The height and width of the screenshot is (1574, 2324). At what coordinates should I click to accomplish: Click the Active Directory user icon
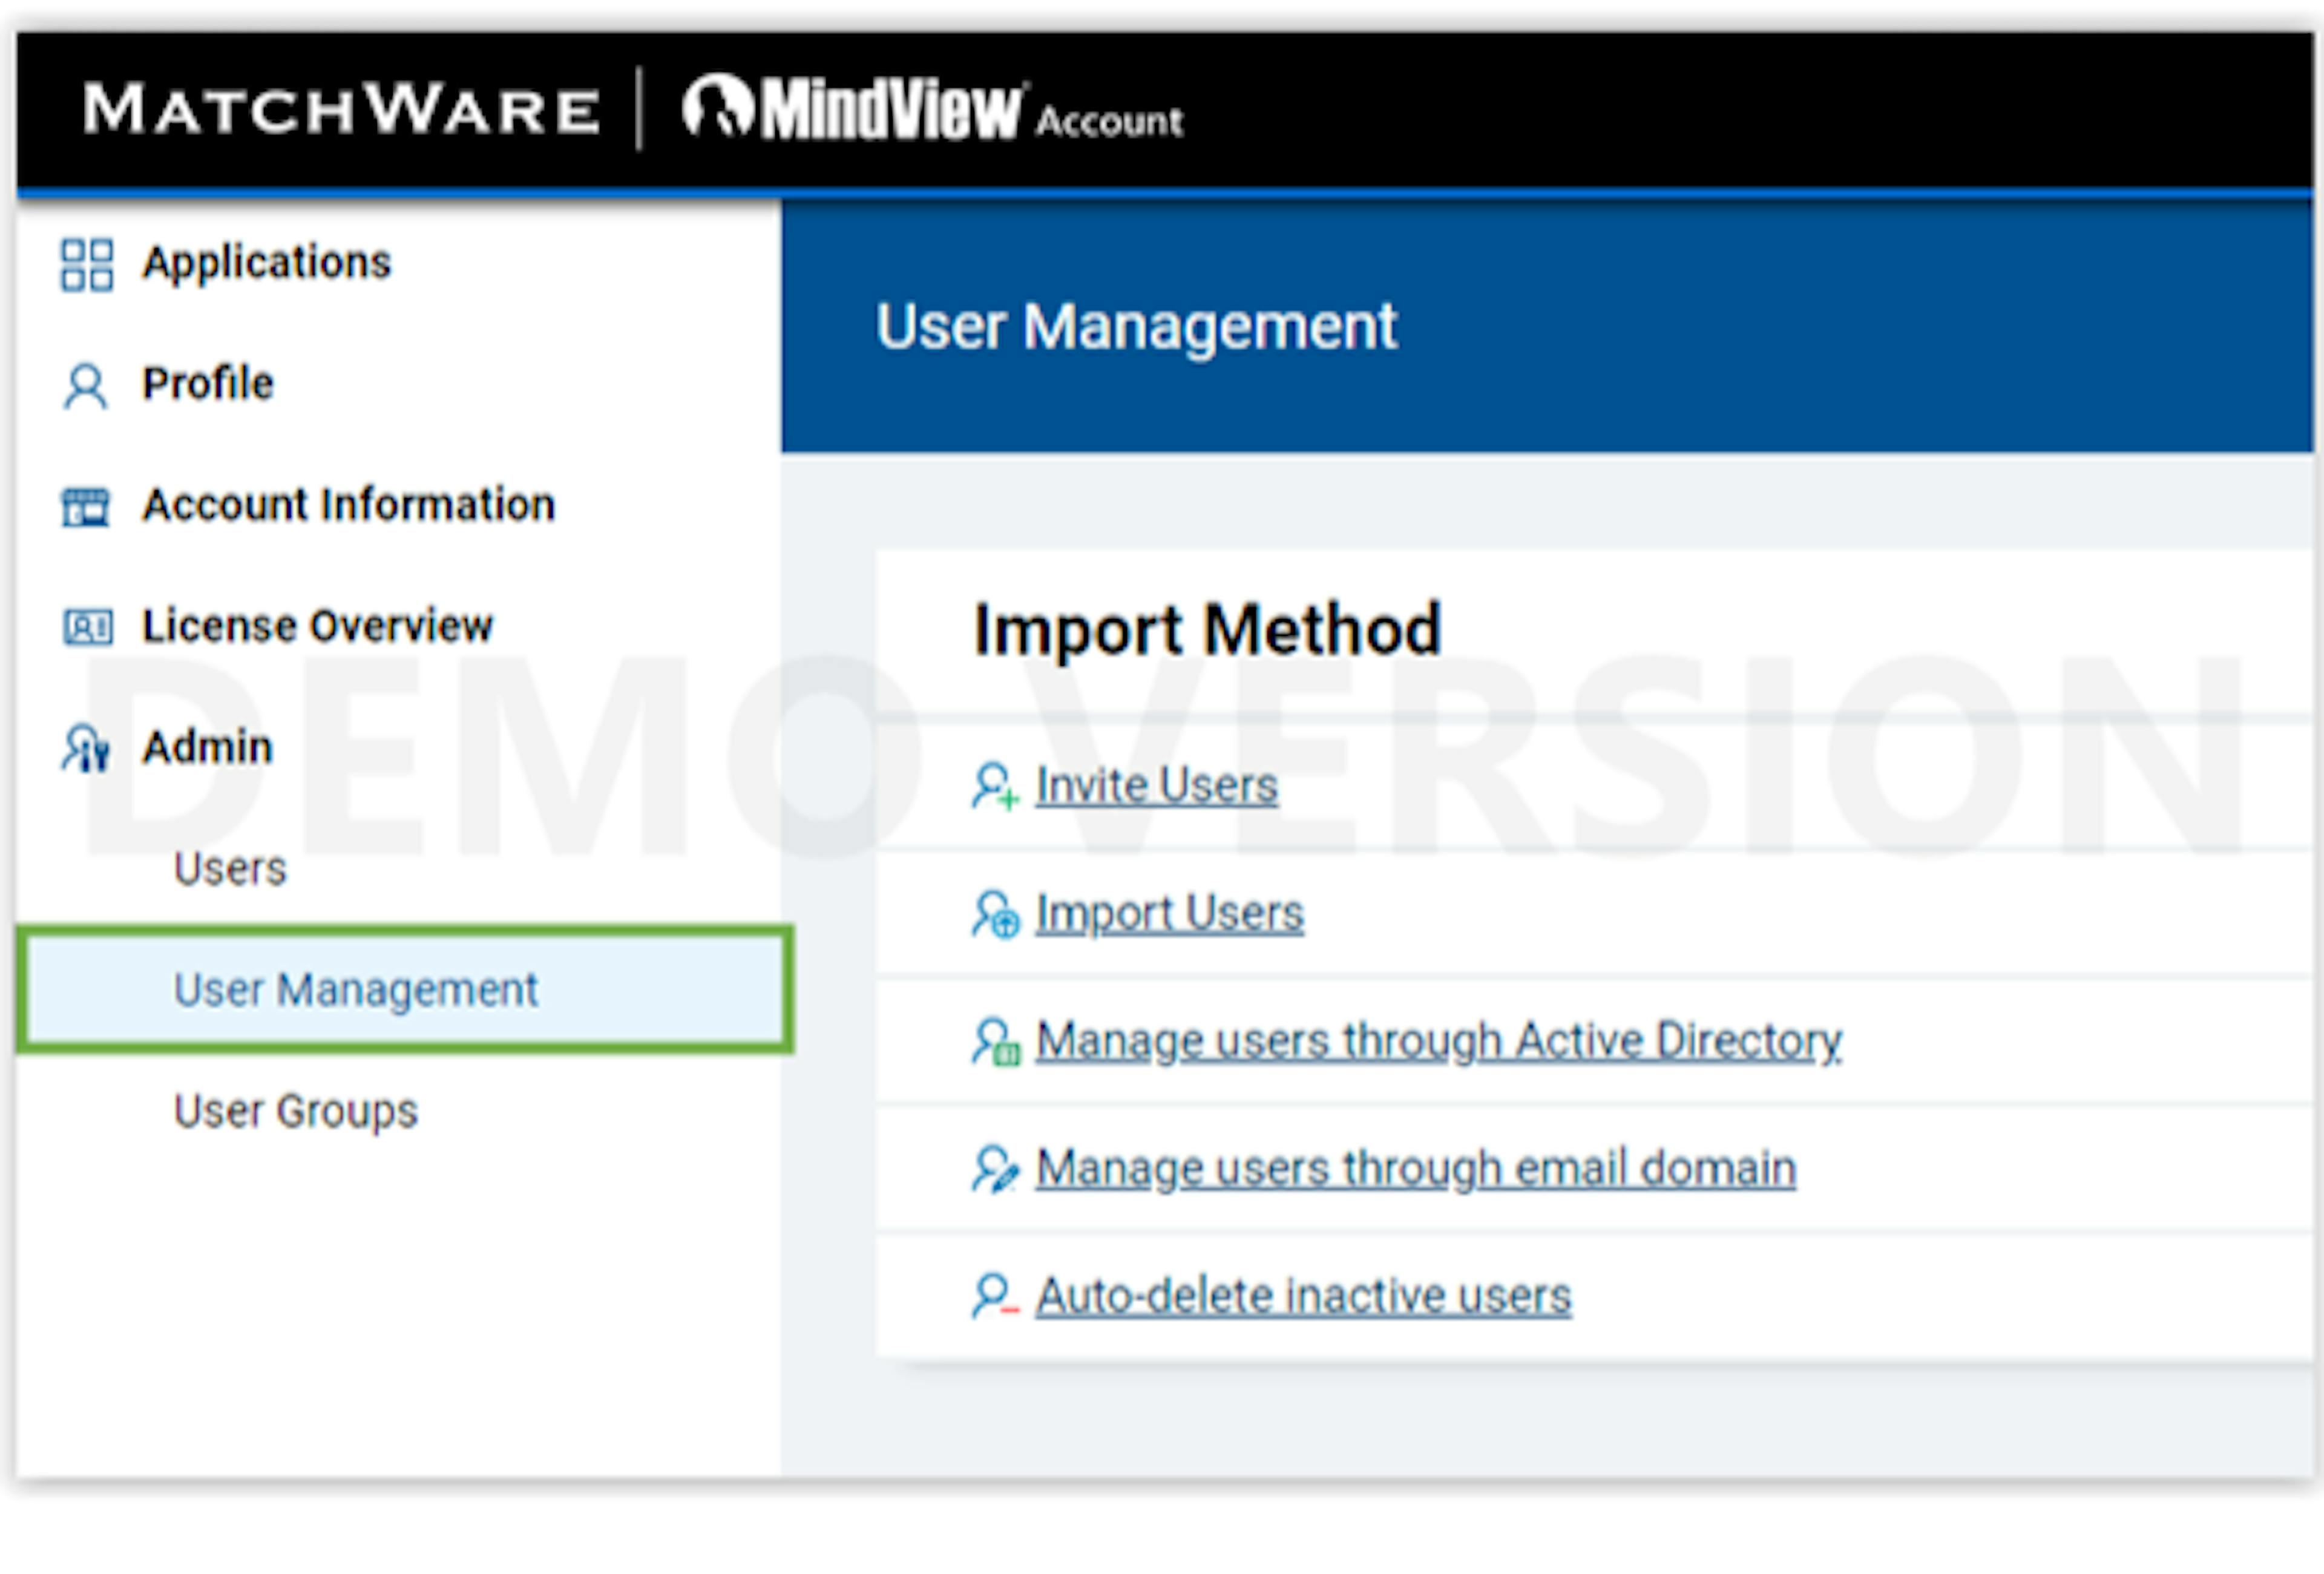pyautogui.click(x=995, y=1042)
